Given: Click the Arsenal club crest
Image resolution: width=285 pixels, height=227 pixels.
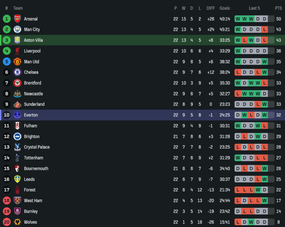Looking at the screenshot, I should coord(17,19).
